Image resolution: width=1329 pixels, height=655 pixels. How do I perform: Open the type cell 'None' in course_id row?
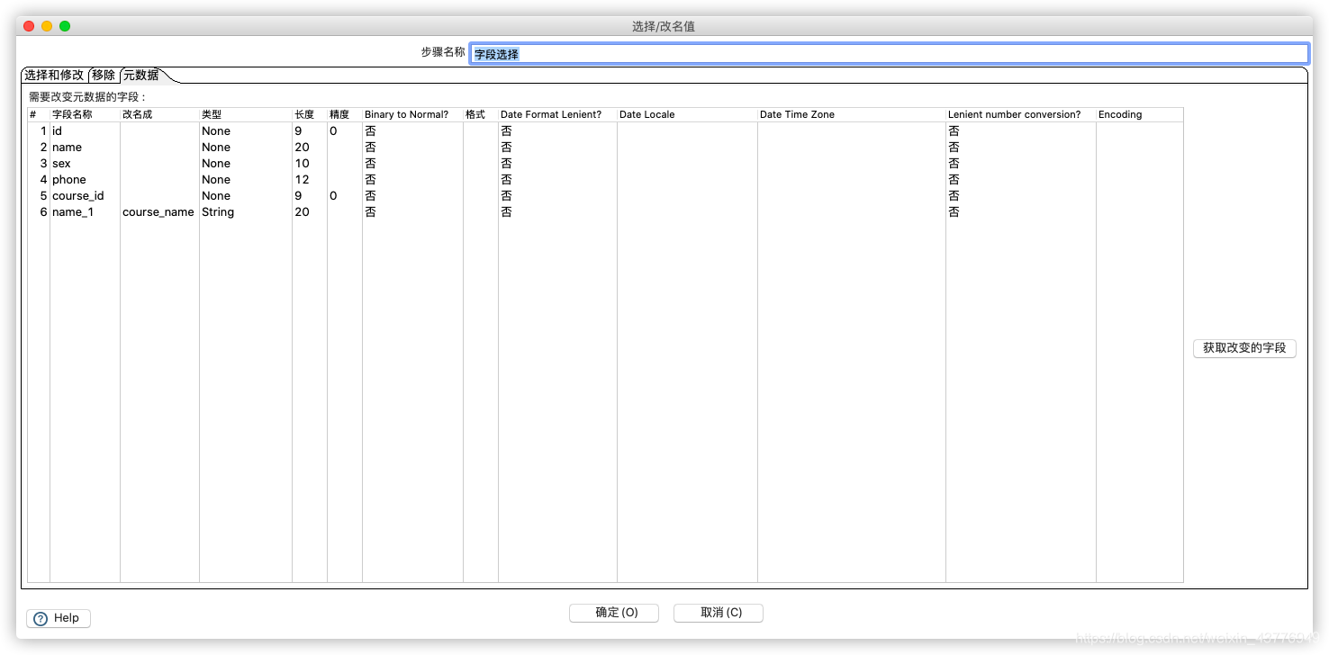click(x=246, y=195)
